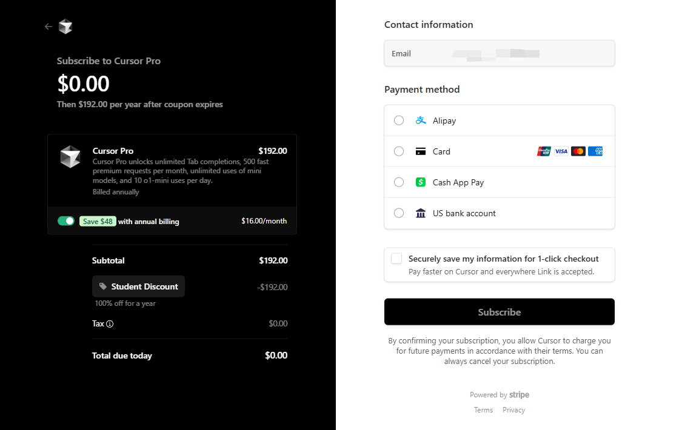Click the back arrow icon
The width and height of the screenshot is (682, 430).
[x=48, y=27]
